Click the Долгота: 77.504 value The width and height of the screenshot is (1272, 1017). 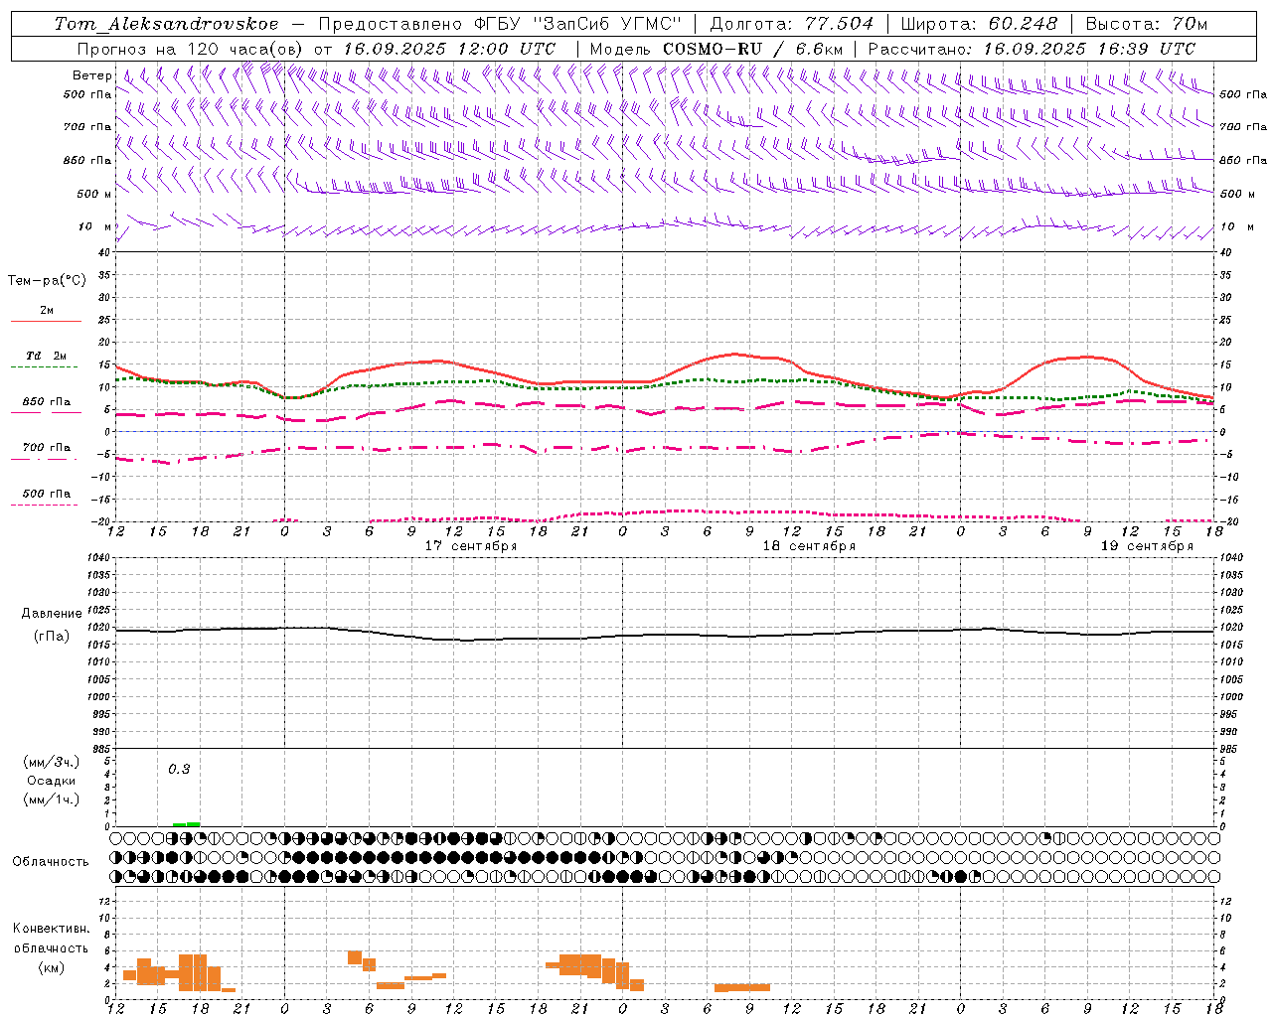(x=791, y=23)
